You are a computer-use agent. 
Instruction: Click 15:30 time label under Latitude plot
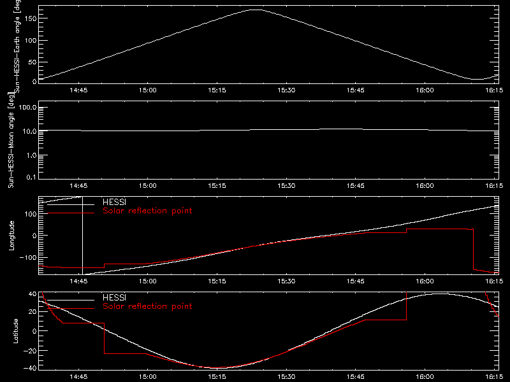tap(286, 377)
